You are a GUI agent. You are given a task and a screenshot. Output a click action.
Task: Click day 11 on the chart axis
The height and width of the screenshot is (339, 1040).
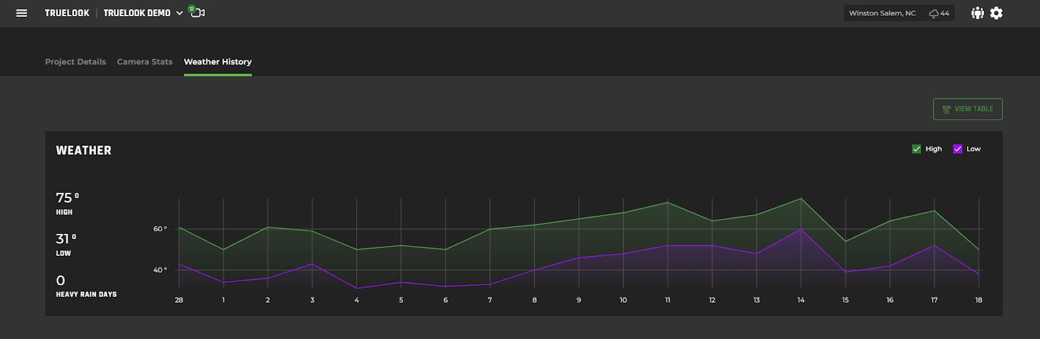(x=668, y=300)
